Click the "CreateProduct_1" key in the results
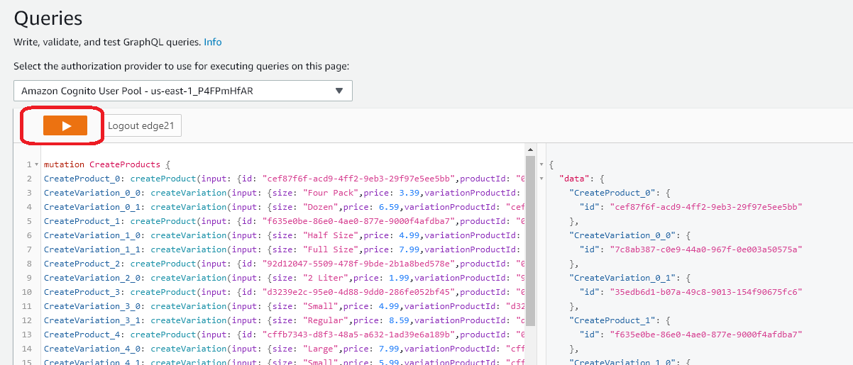853x365 pixels. click(x=610, y=320)
